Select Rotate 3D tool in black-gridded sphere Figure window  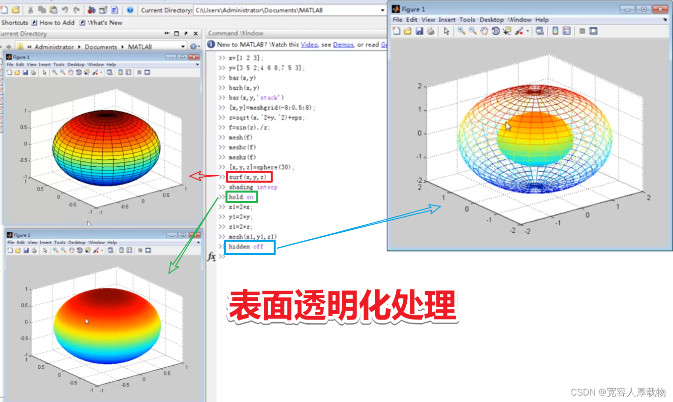click(x=78, y=72)
